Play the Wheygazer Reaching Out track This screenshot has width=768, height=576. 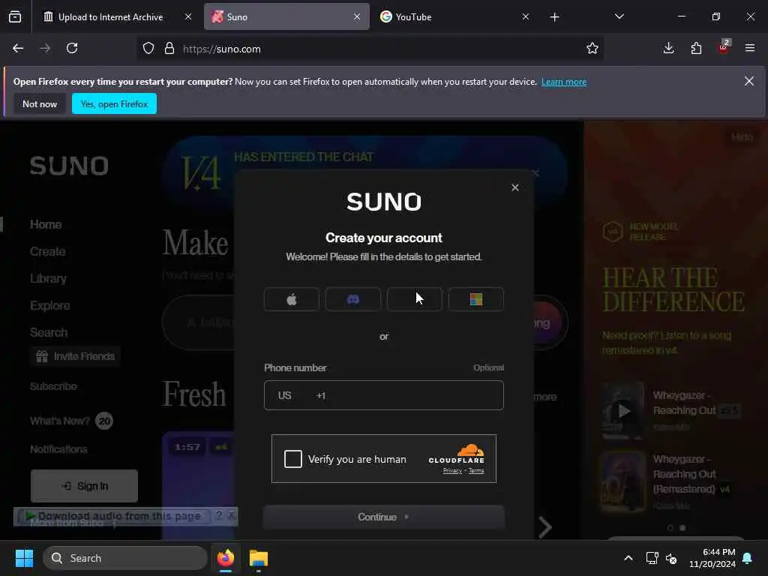coord(623,410)
